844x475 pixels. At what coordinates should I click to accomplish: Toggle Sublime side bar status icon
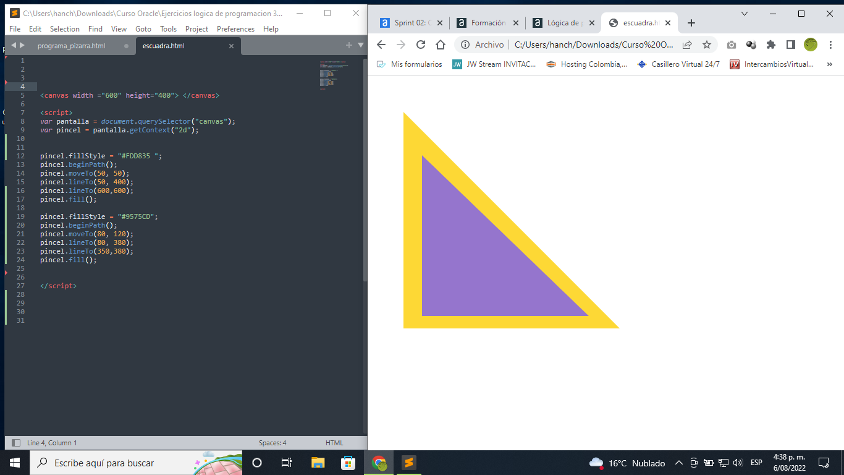(16, 443)
